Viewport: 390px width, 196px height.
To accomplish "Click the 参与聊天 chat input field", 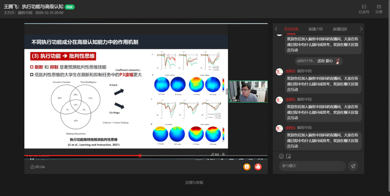I will coord(312,166).
